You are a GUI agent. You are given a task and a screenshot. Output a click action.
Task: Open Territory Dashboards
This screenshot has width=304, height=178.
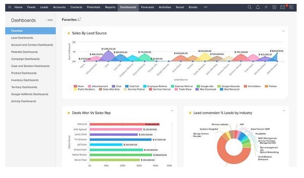(x=24, y=87)
